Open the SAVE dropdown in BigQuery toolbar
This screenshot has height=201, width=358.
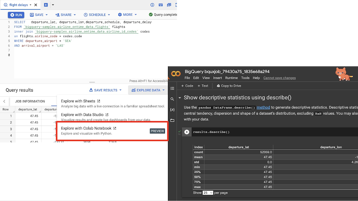39,15
